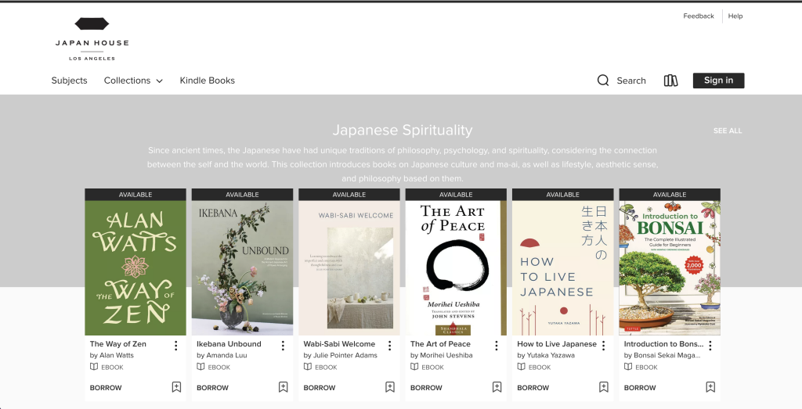The image size is (802, 409).
Task: Click the title link Wabi-Sabi Welcome
Action: (x=339, y=343)
